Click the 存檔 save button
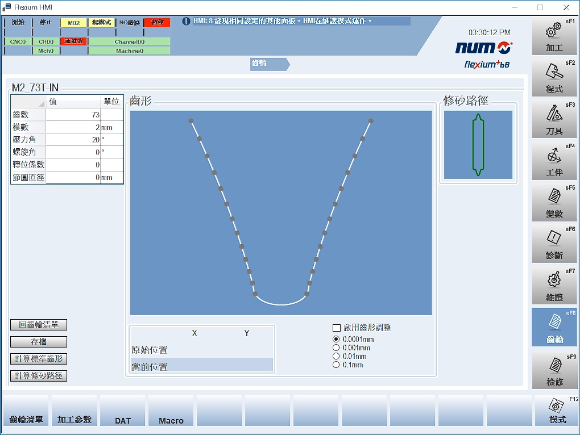 click(39, 342)
